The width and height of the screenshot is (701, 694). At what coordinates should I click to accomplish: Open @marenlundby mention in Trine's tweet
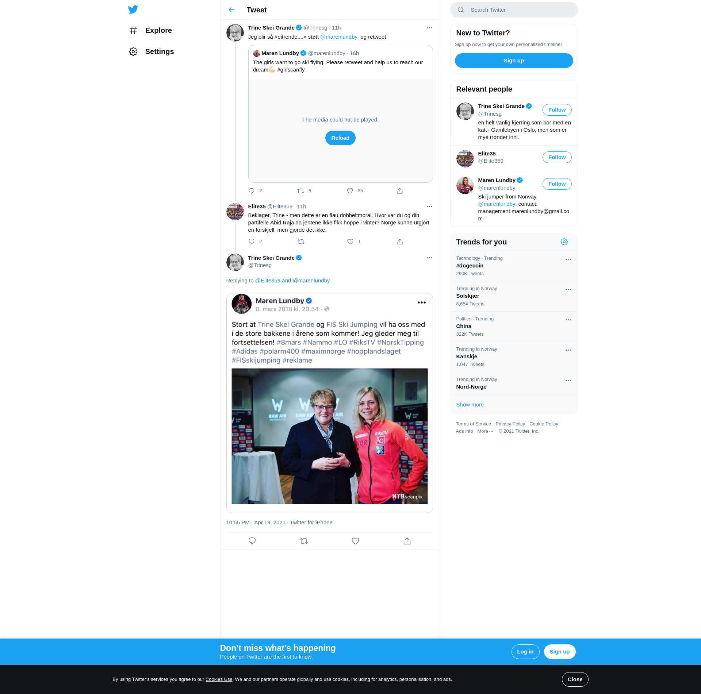tap(339, 37)
